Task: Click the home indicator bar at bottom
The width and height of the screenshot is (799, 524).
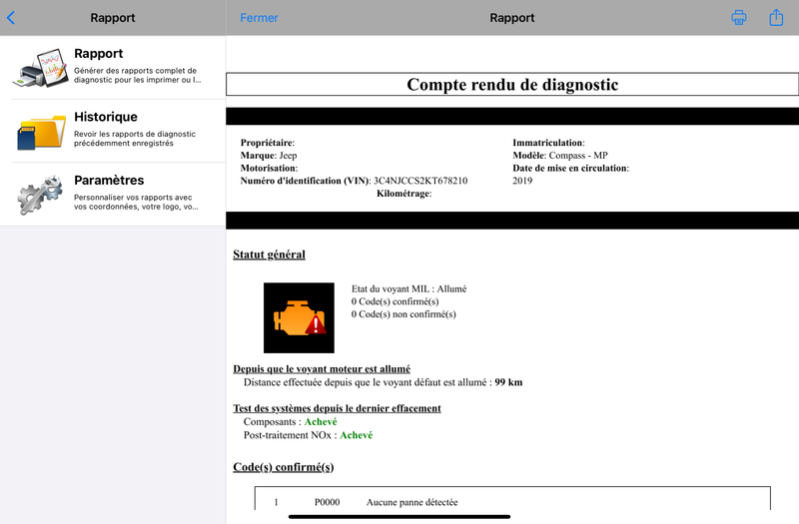Action: pos(399,516)
